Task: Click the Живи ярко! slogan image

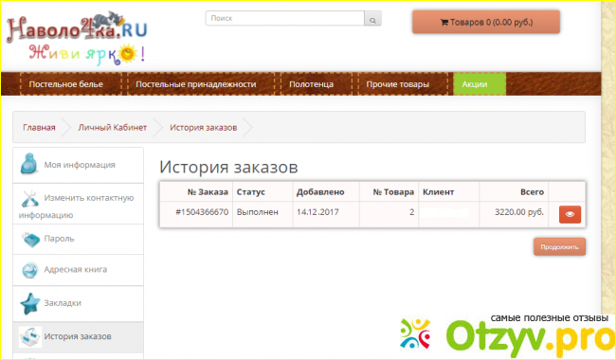Action: coord(87,55)
